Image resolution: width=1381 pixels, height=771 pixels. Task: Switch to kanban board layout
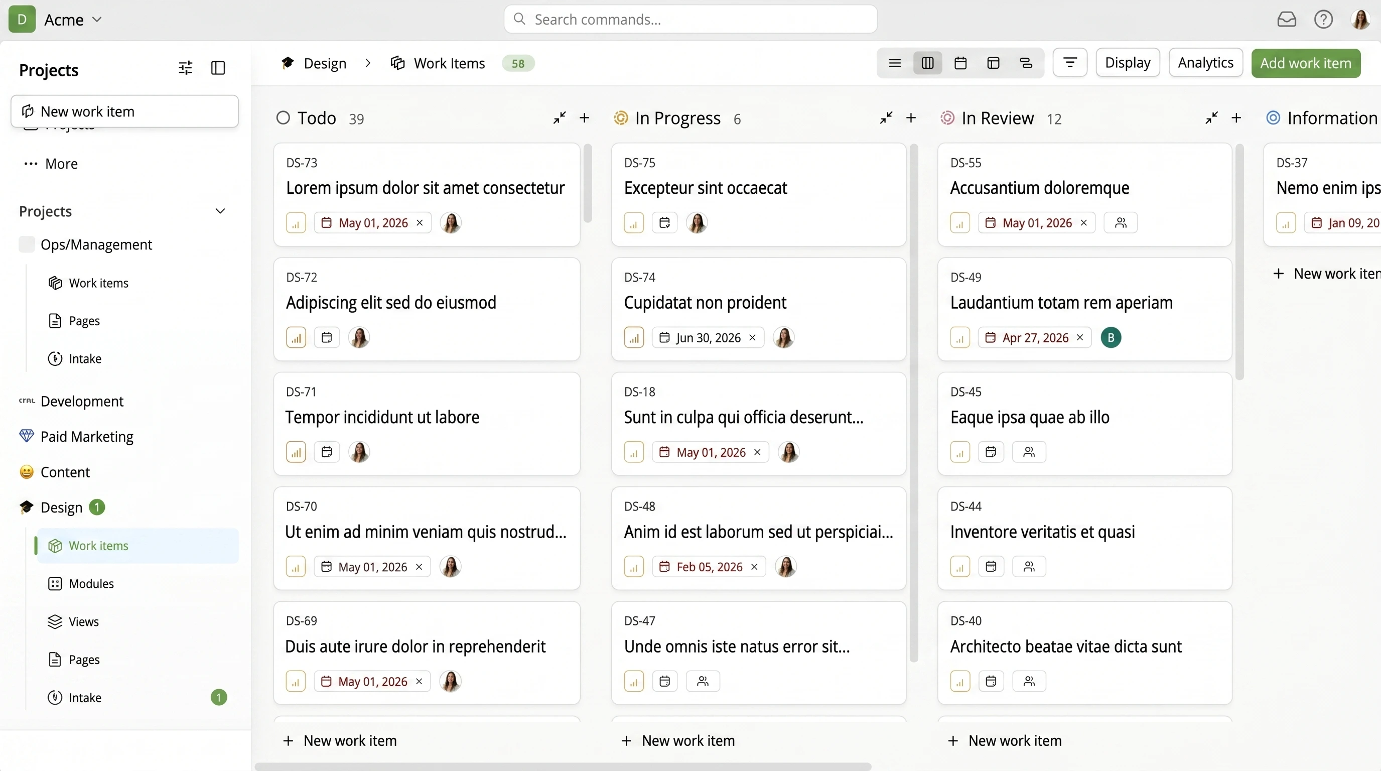click(927, 63)
